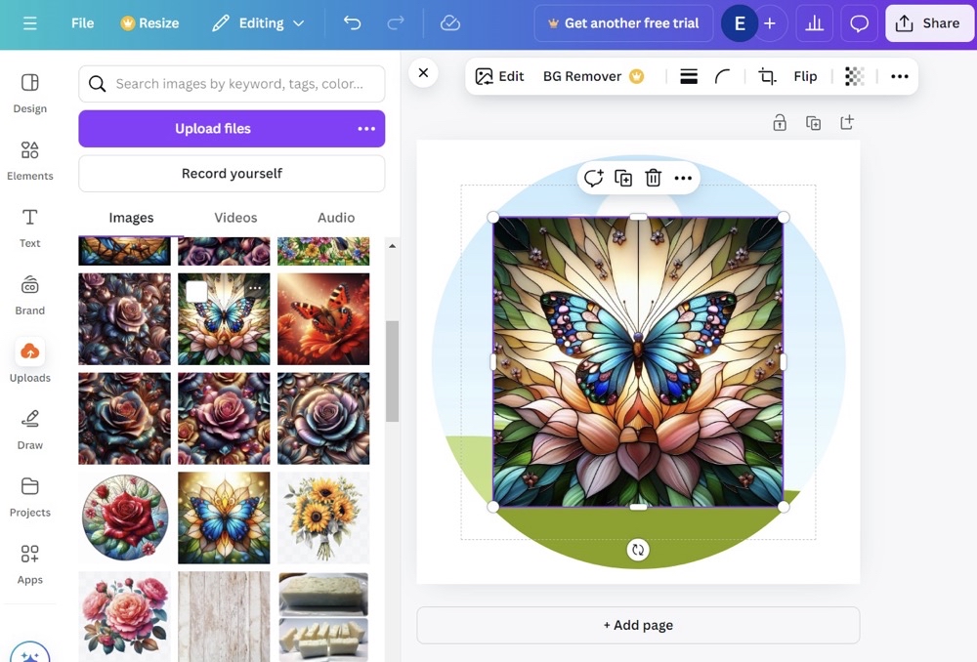
Task: Open floating toolbar more options
Action: (x=683, y=178)
